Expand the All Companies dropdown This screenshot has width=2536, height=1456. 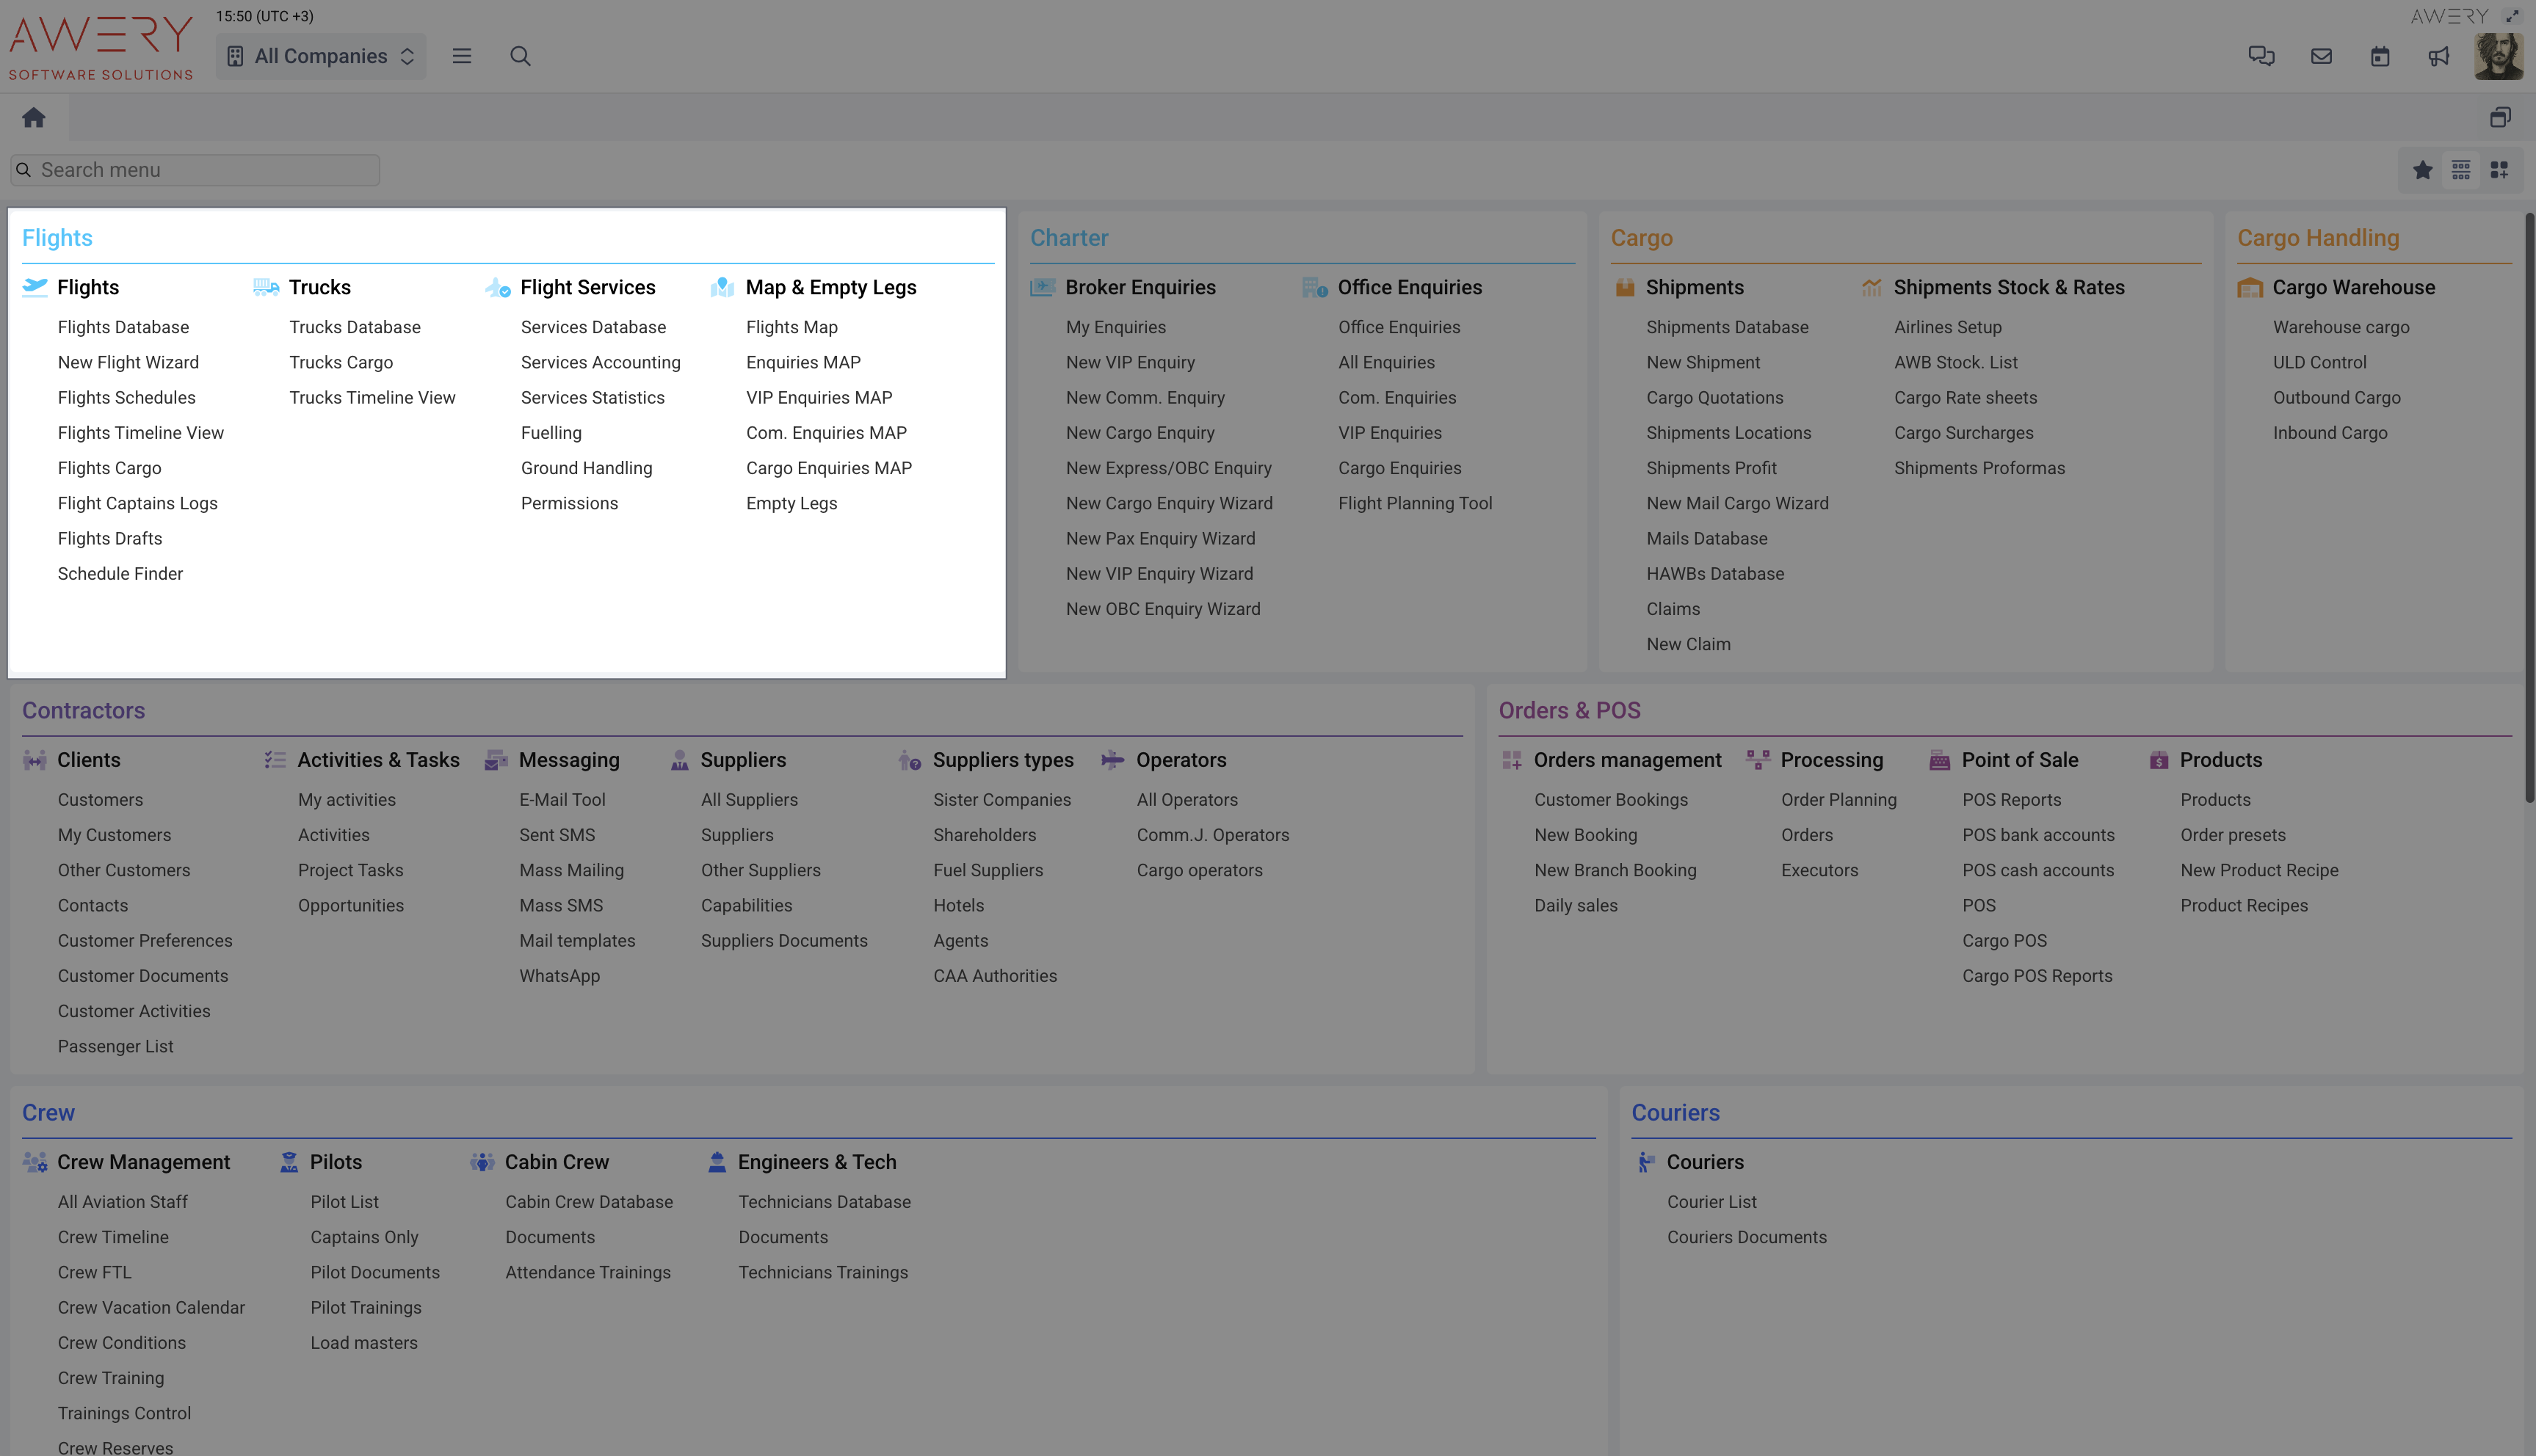coord(321,56)
